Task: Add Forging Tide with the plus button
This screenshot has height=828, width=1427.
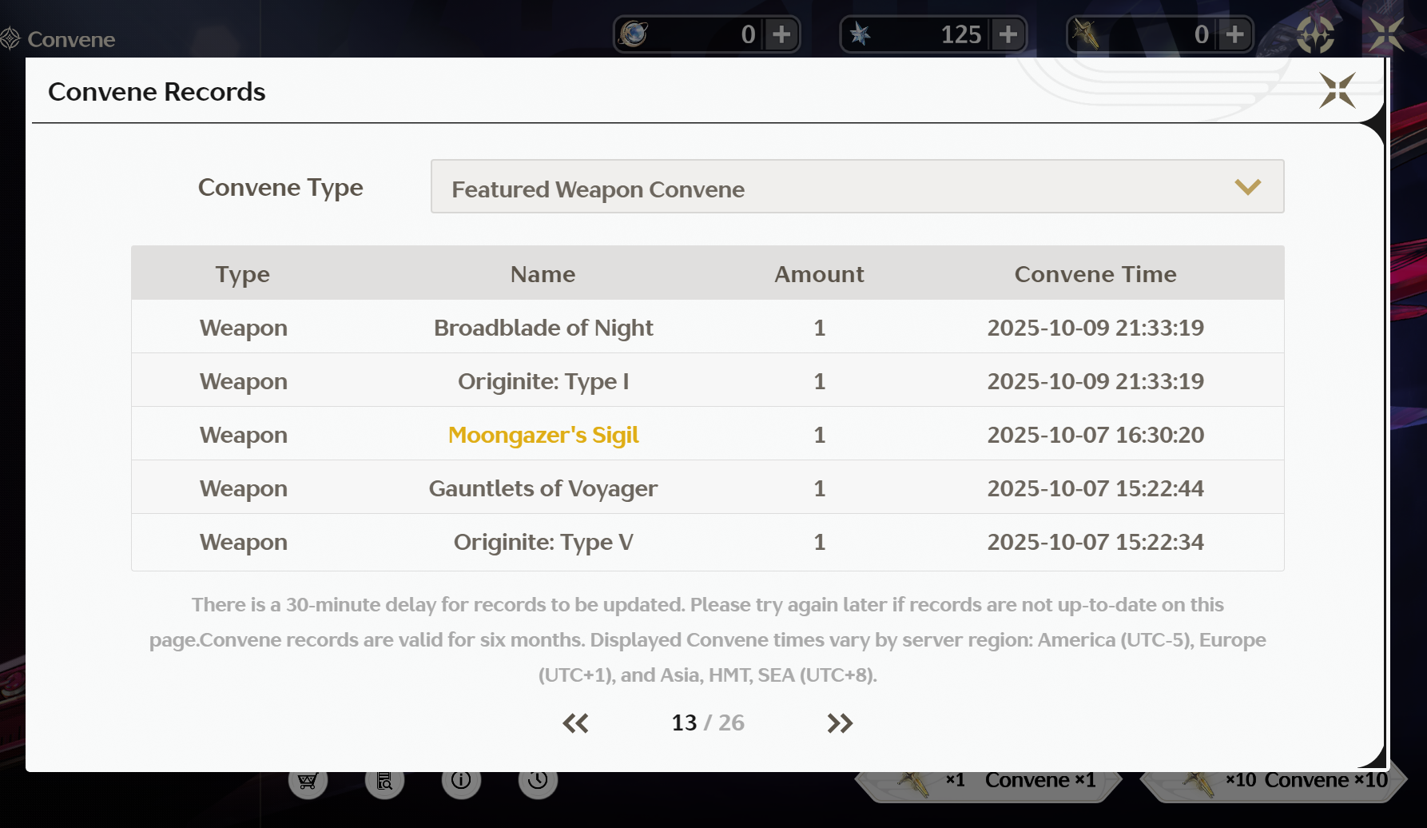Action: click(x=1235, y=34)
